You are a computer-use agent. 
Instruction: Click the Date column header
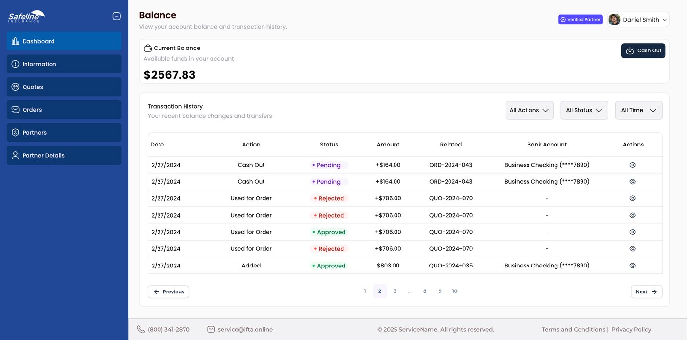(157, 145)
